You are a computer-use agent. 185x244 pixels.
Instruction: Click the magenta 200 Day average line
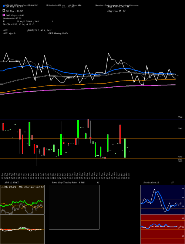(x=88, y=89)
